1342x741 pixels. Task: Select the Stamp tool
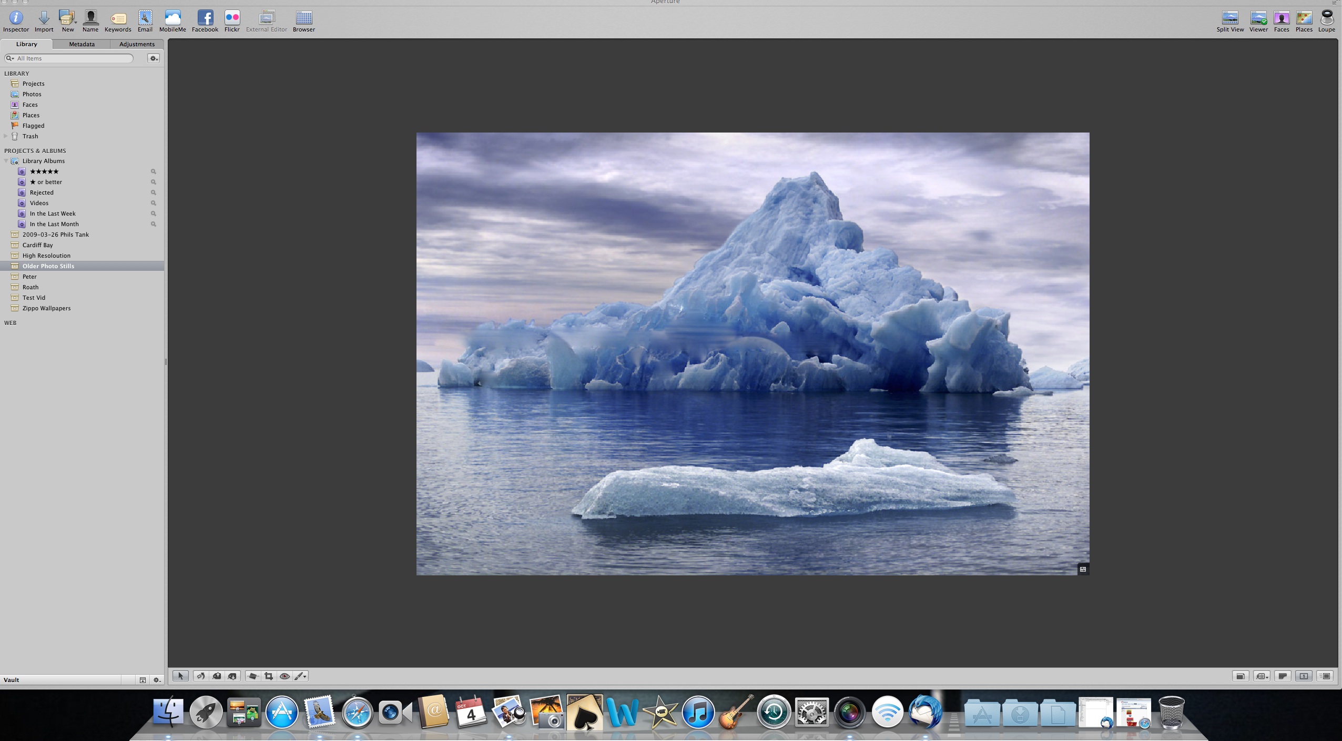(232, 676)
